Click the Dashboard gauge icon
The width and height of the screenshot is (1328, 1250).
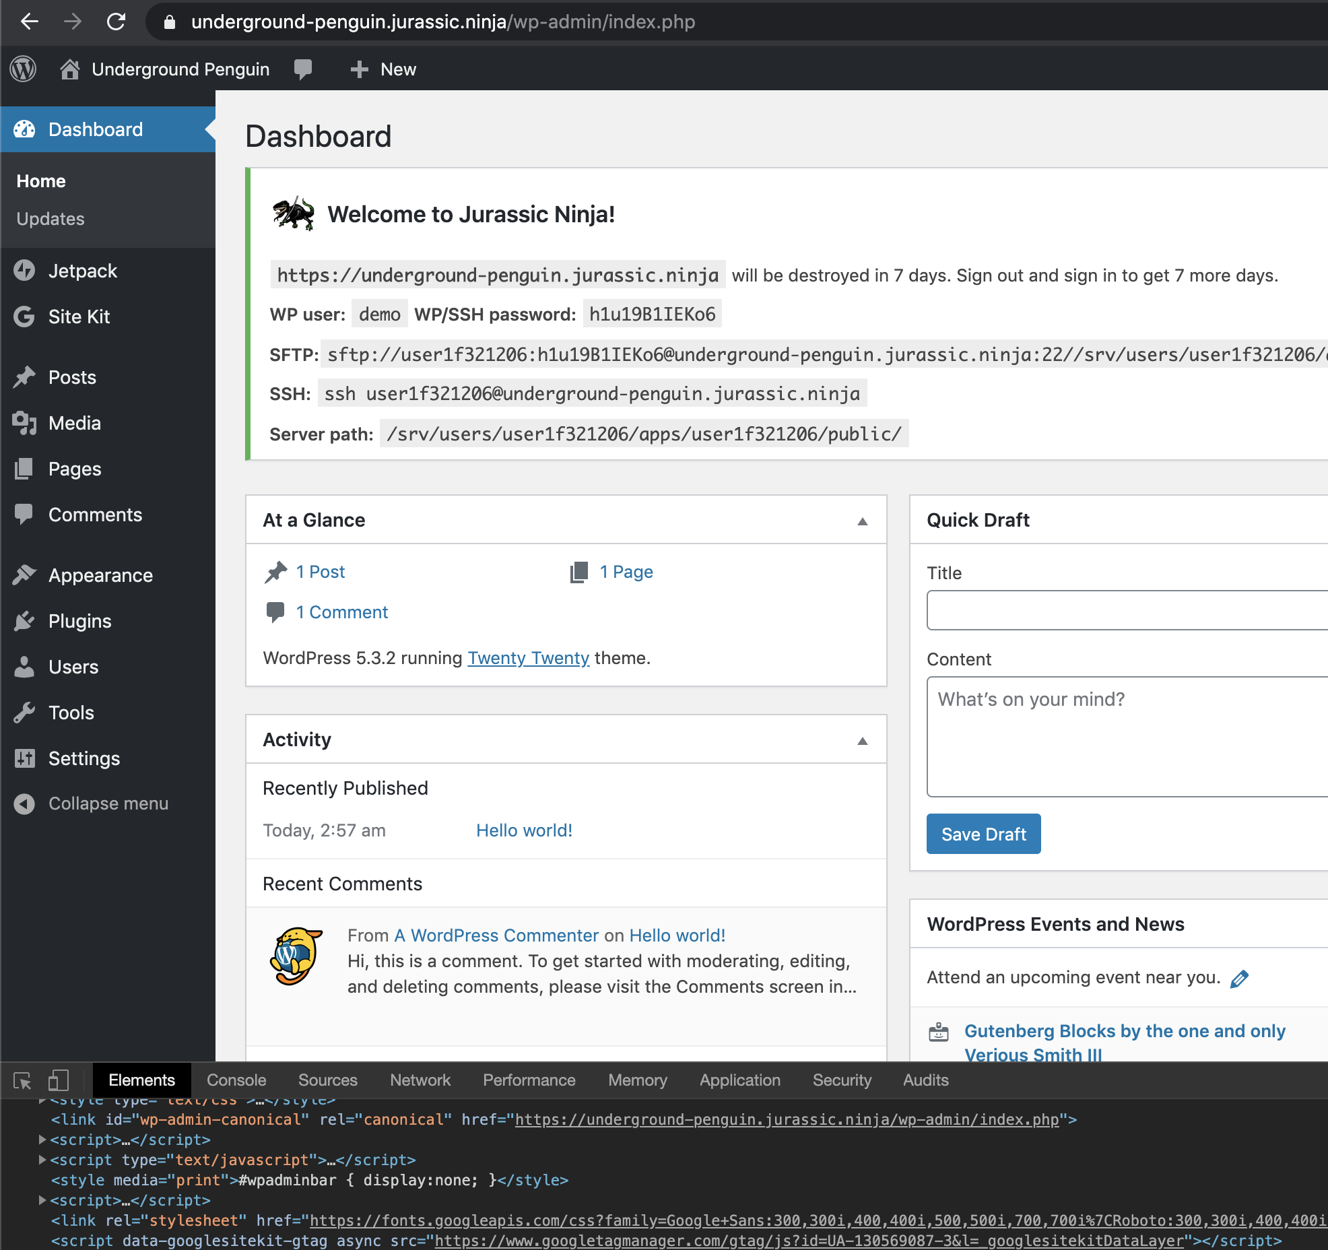25,129
